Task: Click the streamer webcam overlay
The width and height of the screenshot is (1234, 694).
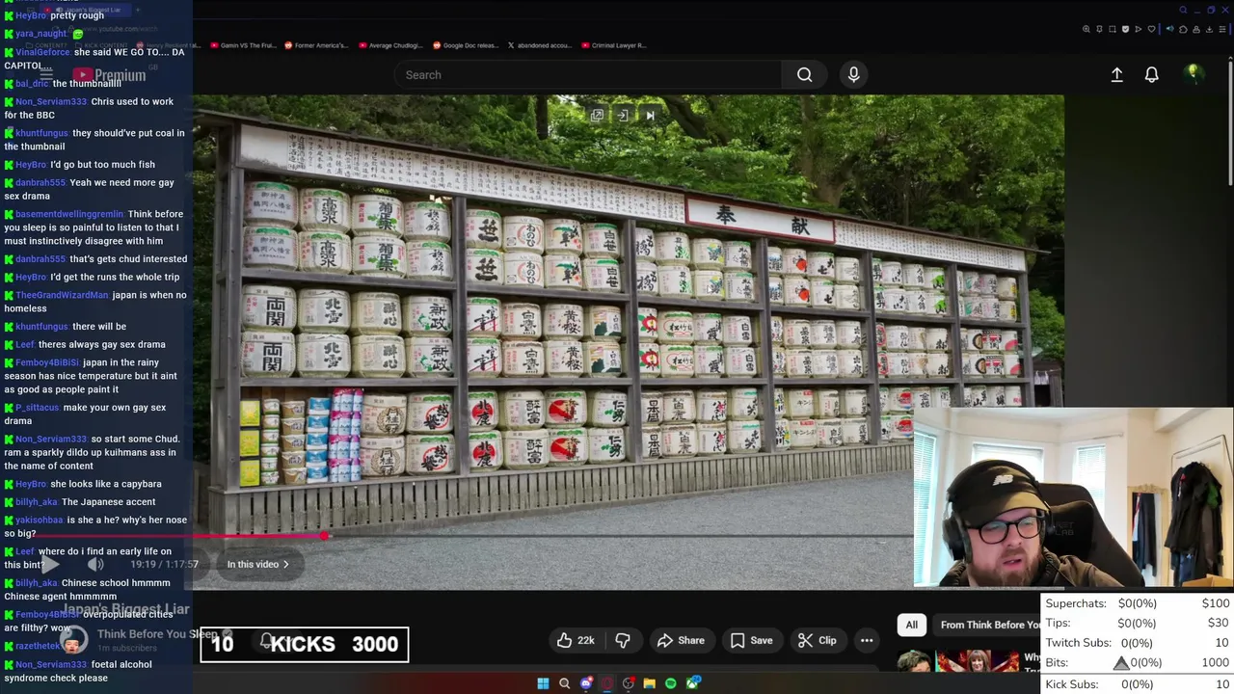Action: 1073,497
